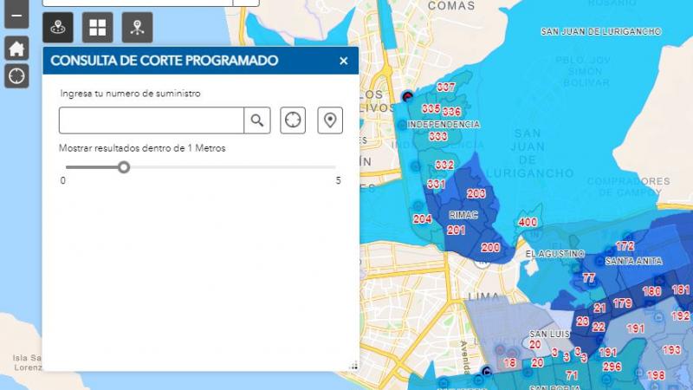Click the Home default extent button
The width and height of the screenshot is (693, 390).
click(x=16, y=48)
